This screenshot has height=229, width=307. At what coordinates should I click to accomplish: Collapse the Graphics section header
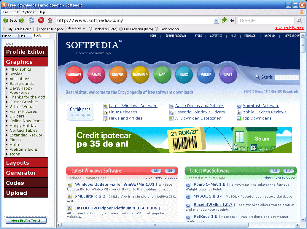point(26,62)
